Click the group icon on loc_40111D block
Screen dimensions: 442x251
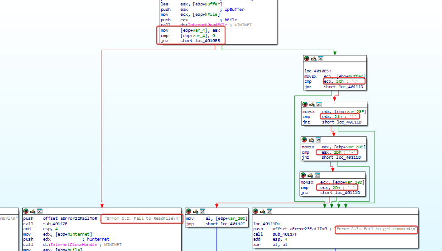[x=270, y=211]
